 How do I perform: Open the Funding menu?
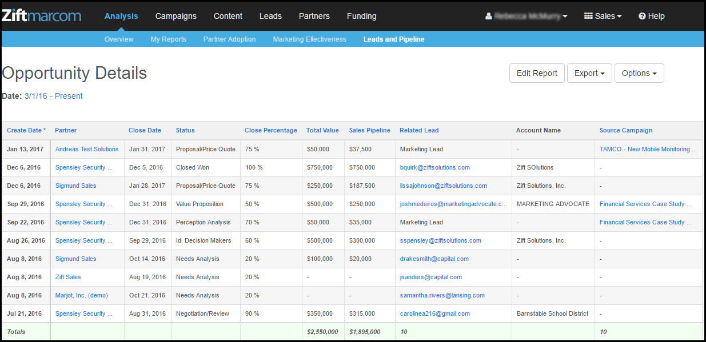coord(362,16)
